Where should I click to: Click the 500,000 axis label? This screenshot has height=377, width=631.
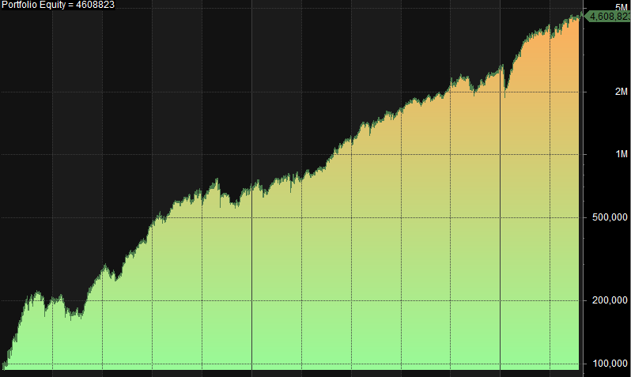pos(608,218)
